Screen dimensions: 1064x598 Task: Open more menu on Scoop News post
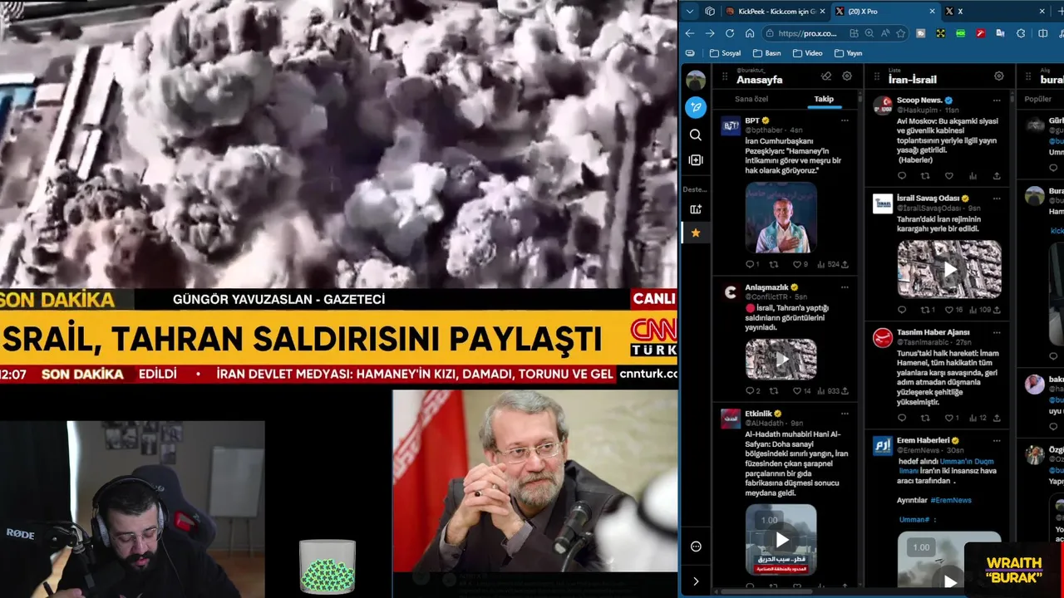click(x=997, y=100)
